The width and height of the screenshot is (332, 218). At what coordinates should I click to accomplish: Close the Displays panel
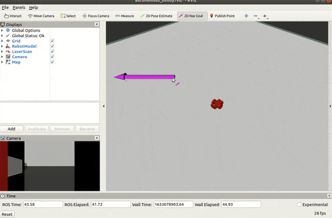coord(97,24)
